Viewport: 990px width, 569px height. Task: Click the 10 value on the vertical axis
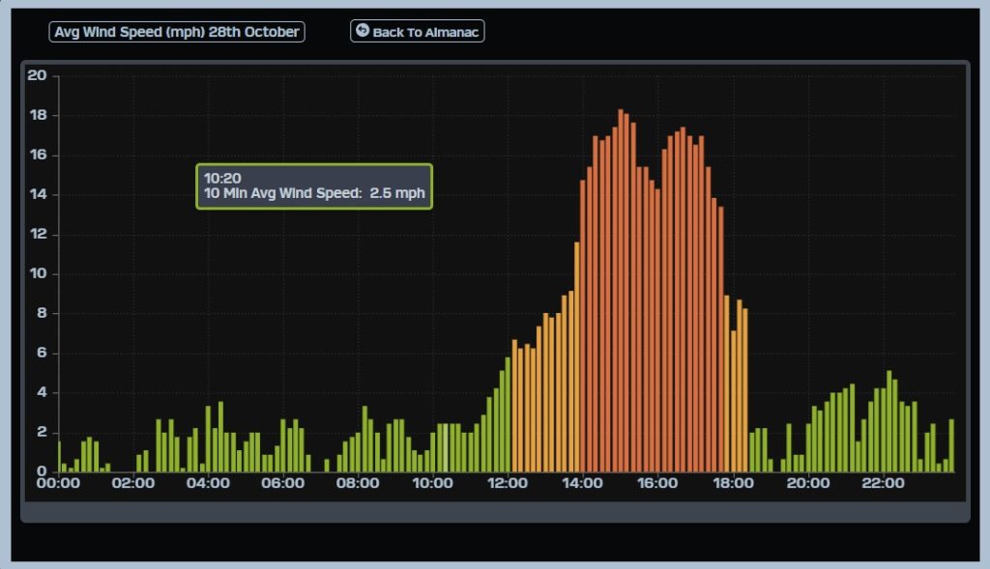[x=37, y=273]
